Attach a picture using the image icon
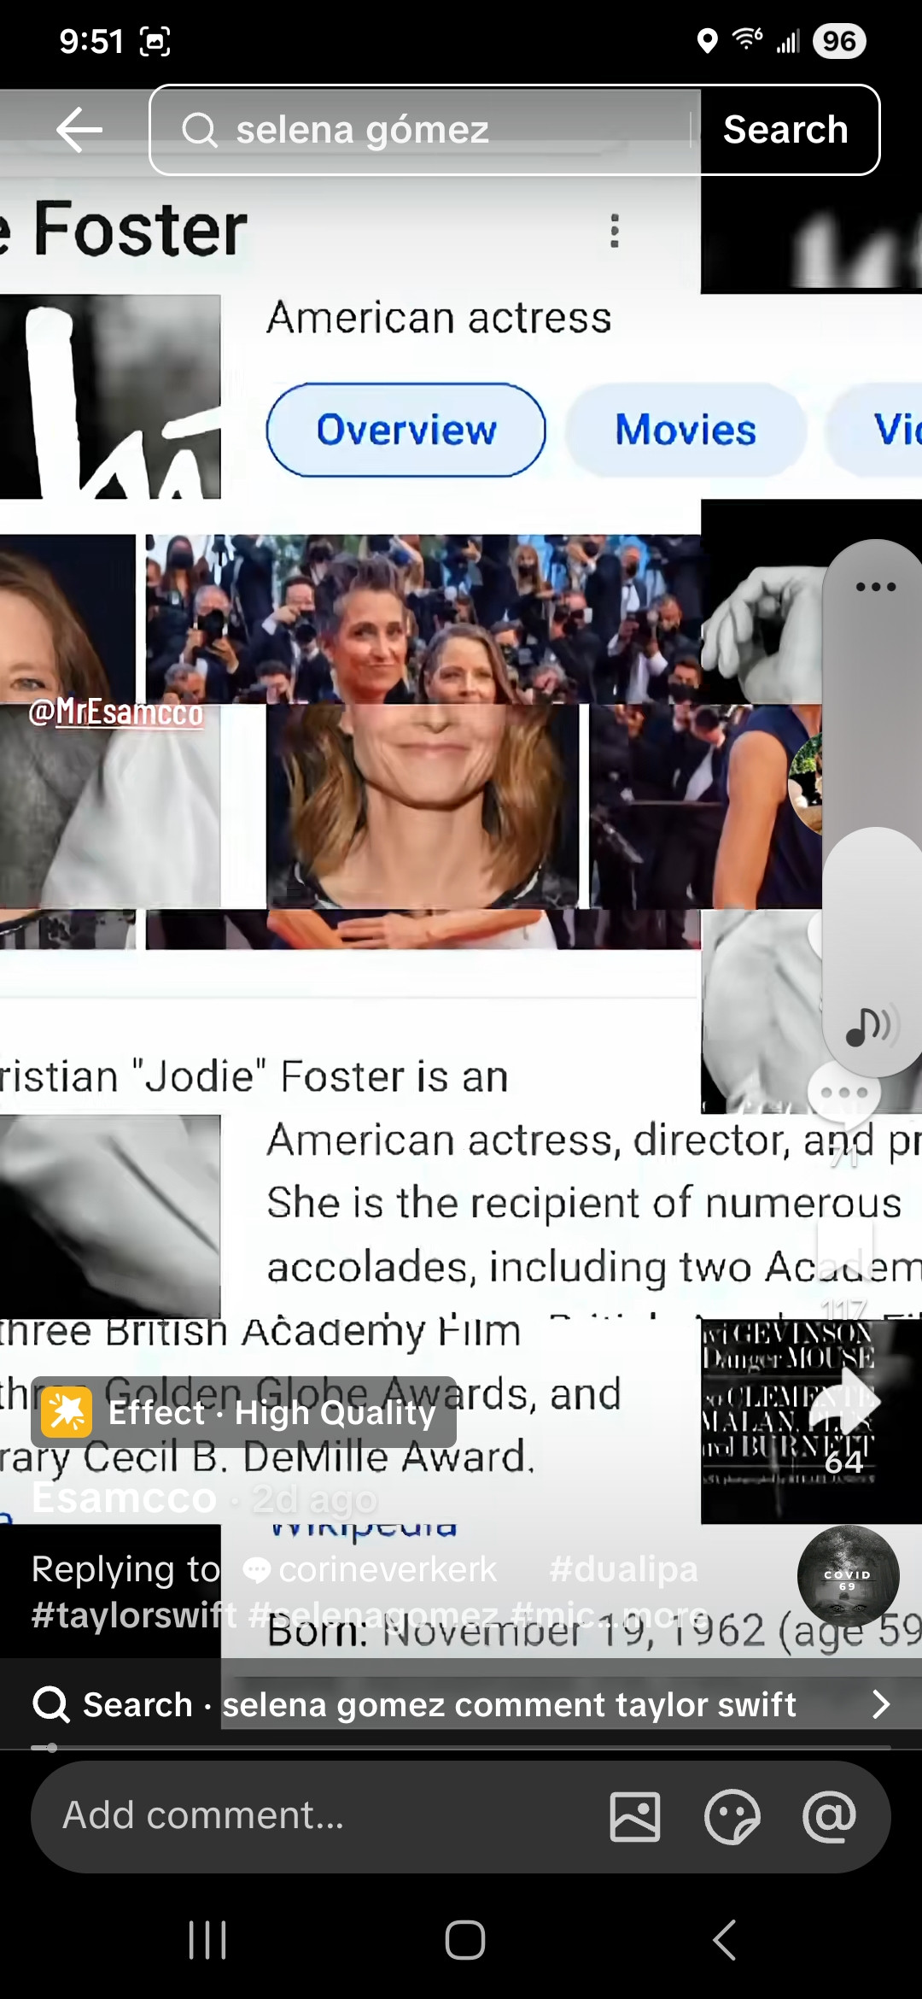This screenshot has width=922, height=1999. point(635,1817)
